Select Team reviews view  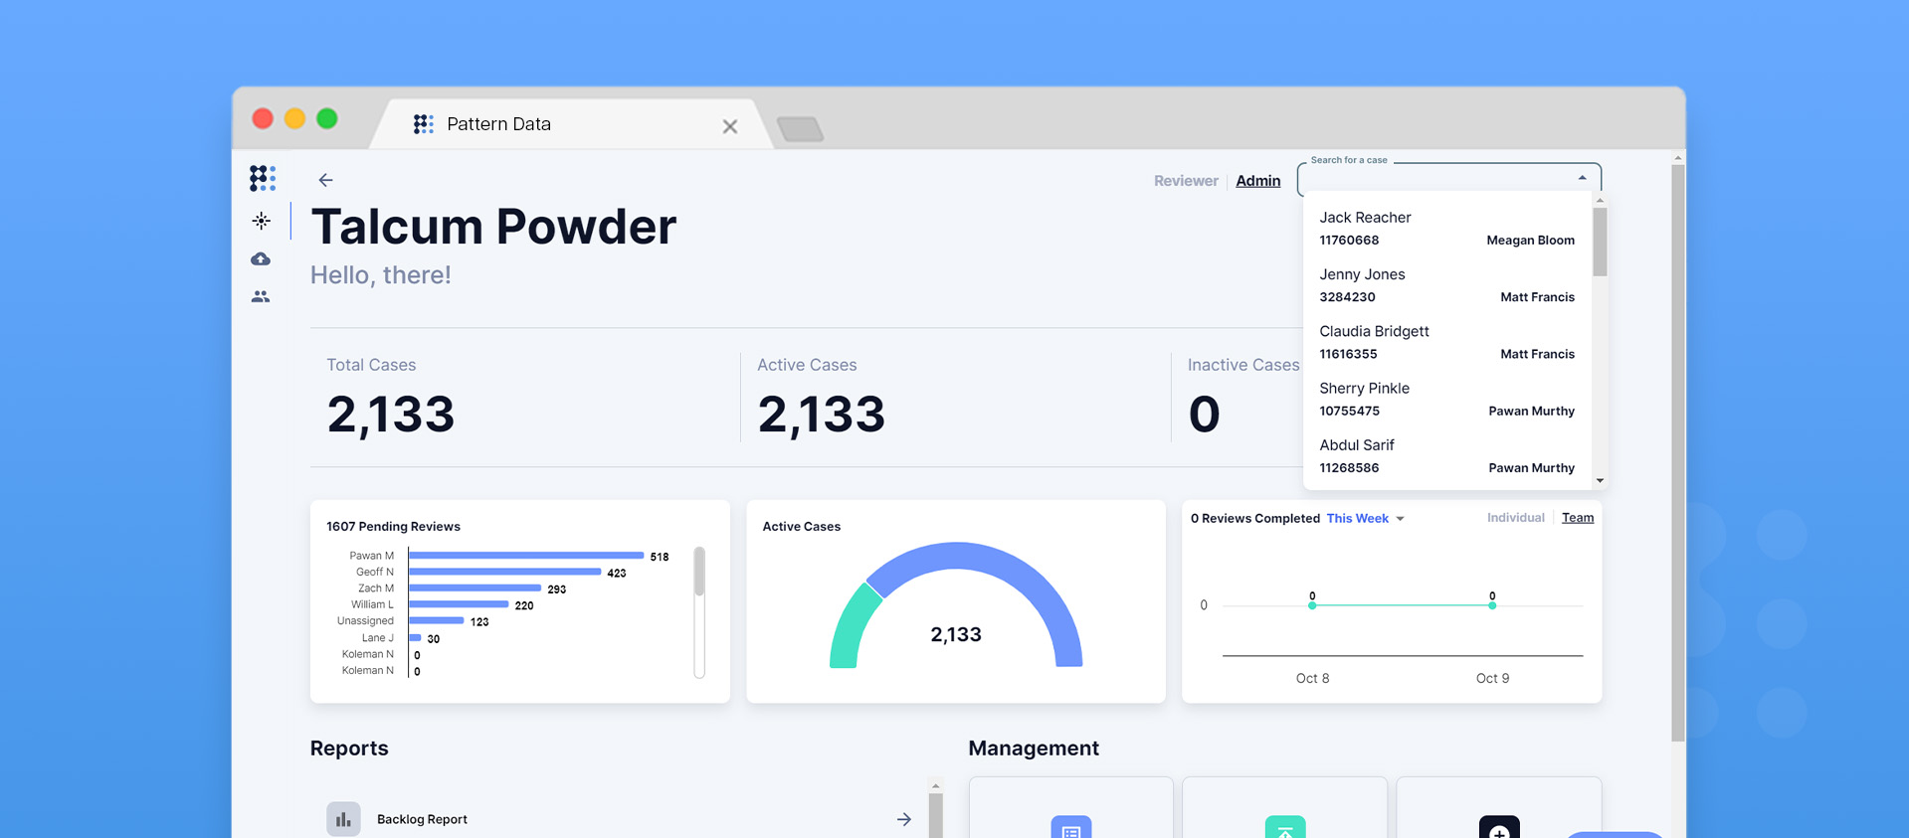1578,518
